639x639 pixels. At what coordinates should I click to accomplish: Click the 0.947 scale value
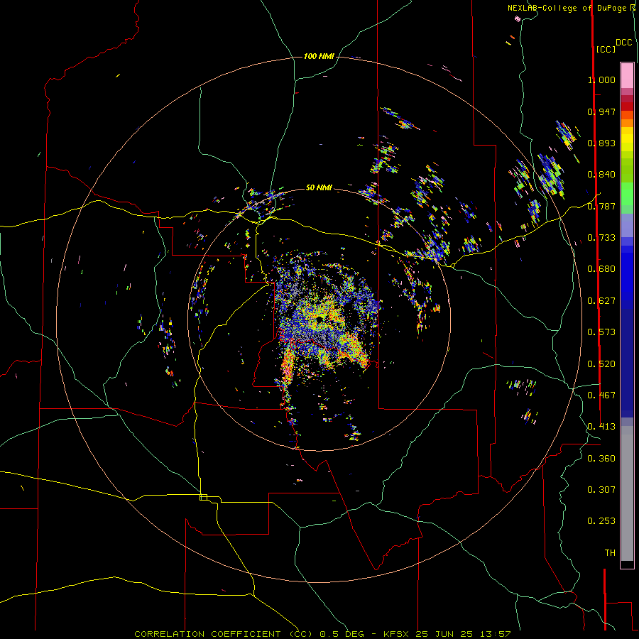(601, 111)
